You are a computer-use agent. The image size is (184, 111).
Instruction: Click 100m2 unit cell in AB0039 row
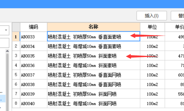[x=152, y=94]
